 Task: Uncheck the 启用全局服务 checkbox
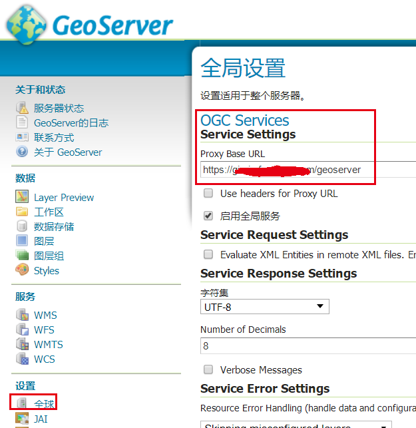pos(208,216)
